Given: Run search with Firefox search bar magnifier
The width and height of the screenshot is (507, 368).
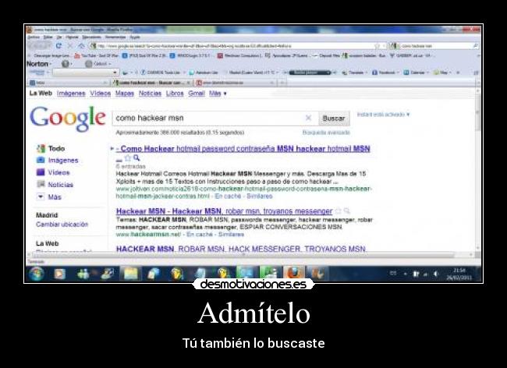Looking at the screenshot, I should pos(476,46).
